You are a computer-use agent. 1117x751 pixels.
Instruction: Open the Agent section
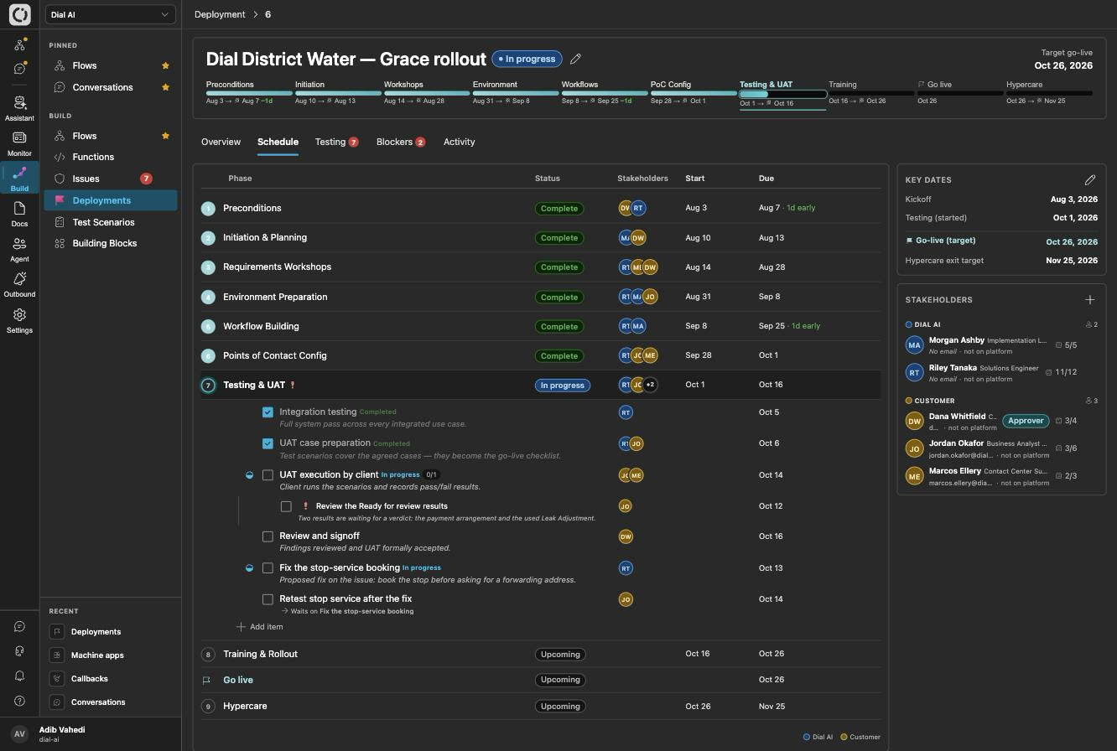19,248
